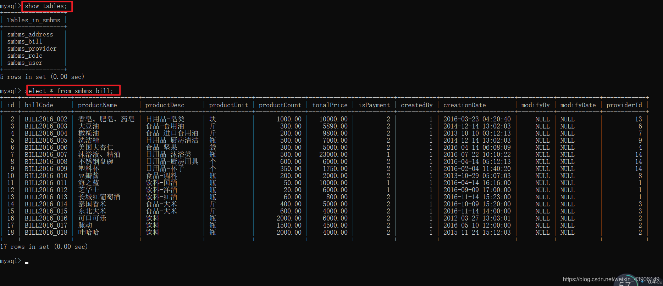Click product name 可口可乐

pyautogui.click(x=92, y=218)
